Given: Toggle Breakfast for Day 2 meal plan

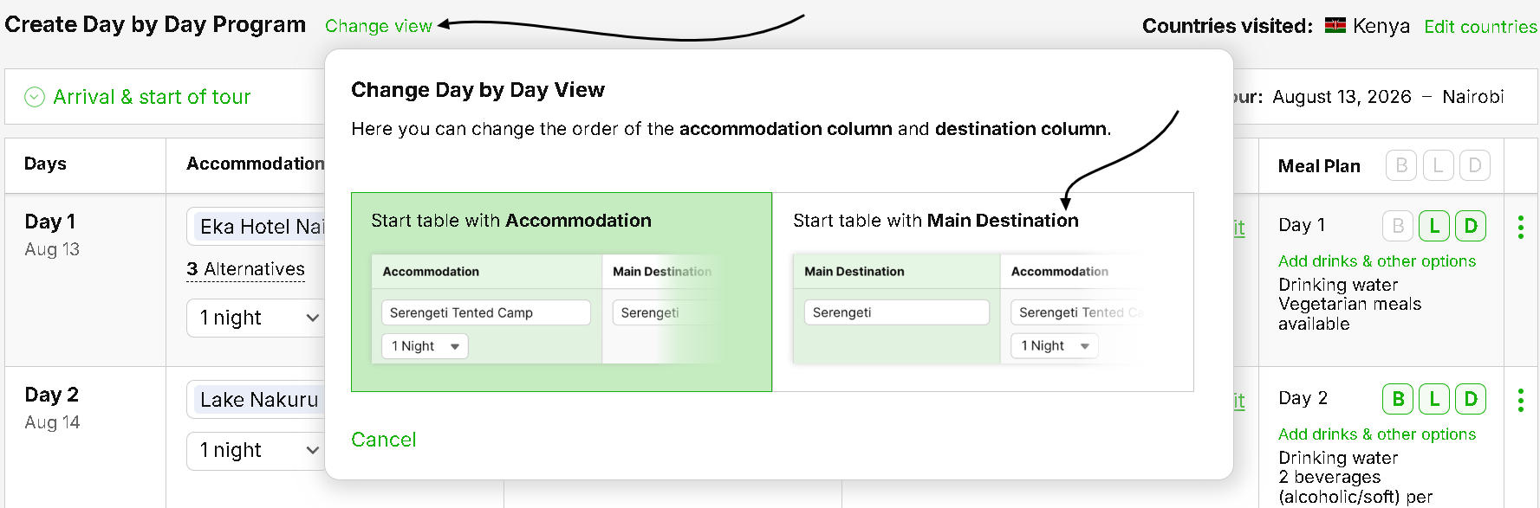Looking at the screenshot, I should pos(1397,399).
